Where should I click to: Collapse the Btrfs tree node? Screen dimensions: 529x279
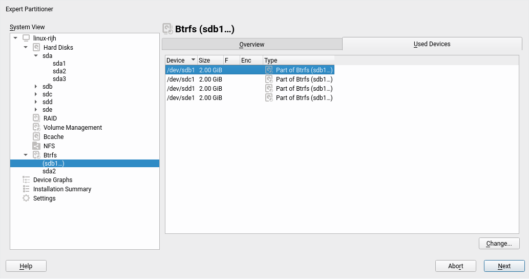[26, 155]
